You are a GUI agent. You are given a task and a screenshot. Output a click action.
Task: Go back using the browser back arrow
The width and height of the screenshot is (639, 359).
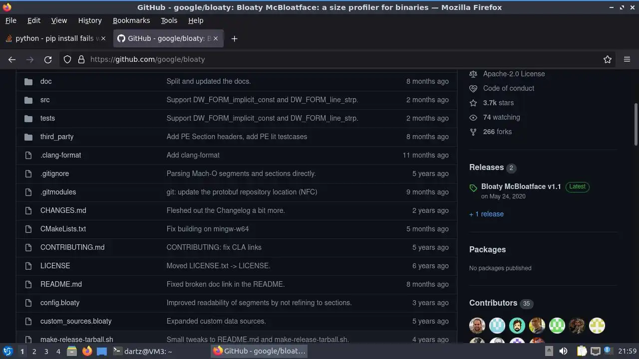coord(12,59)
